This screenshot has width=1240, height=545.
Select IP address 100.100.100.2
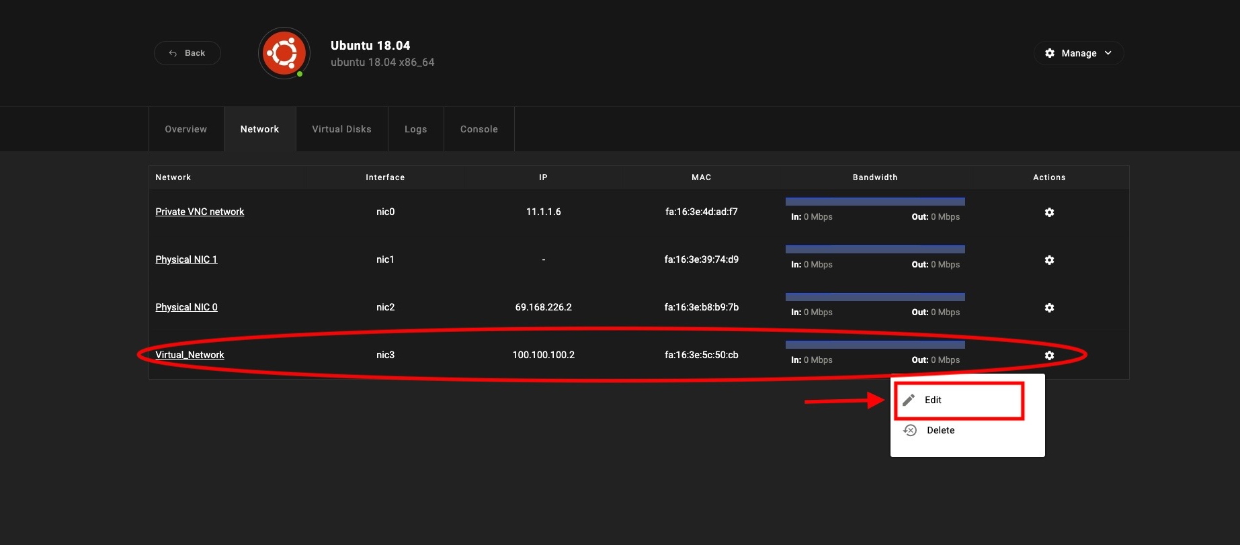[x=543, y=355]
